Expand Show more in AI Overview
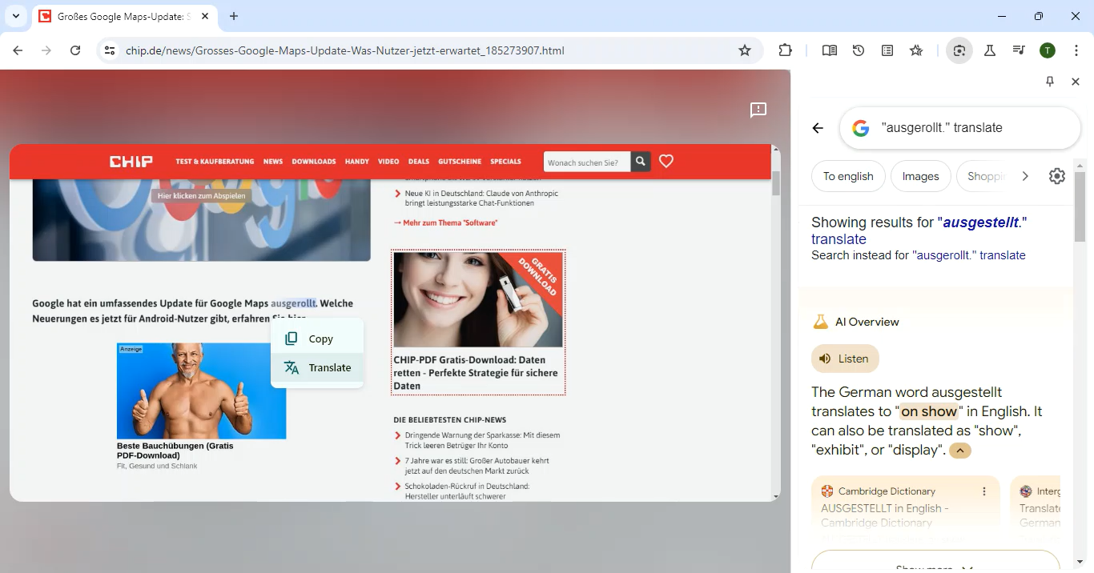Image resolution: width=1094 pixels, height=573 pixels. click(x=935, y=561)
